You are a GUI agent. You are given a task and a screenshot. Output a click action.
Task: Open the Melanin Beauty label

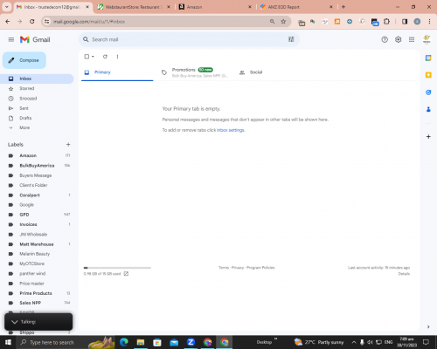(x=34, y=254)
